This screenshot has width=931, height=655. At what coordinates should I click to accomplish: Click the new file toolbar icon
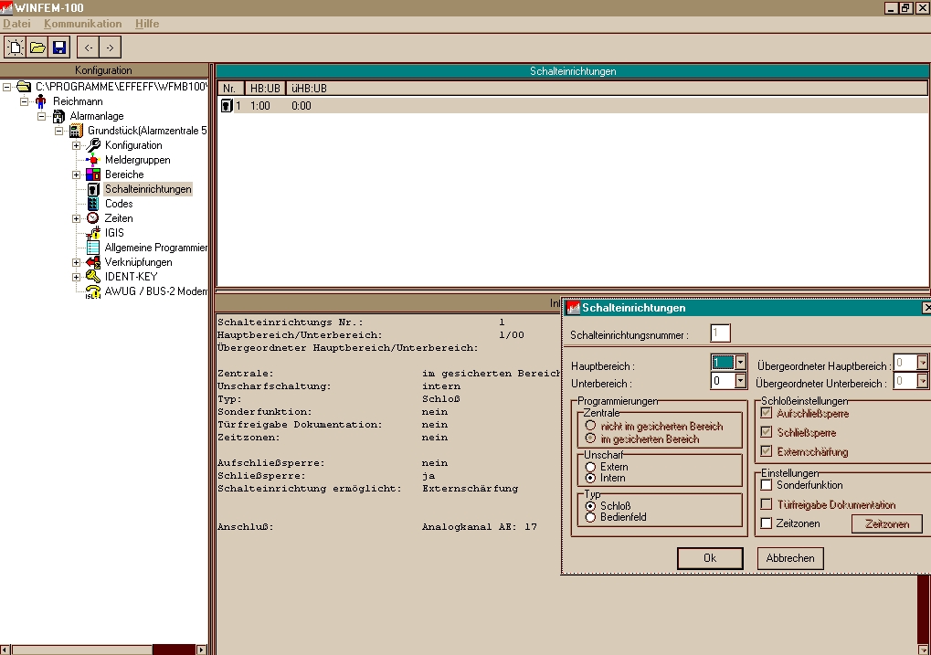16,47
